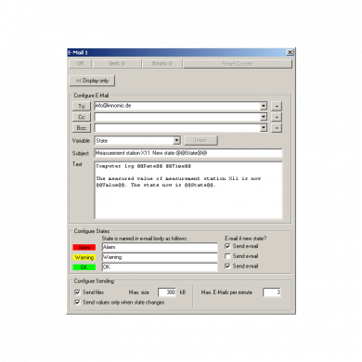Toggle Send values only when state changes
Screen dimensions: 362x362
77,303
